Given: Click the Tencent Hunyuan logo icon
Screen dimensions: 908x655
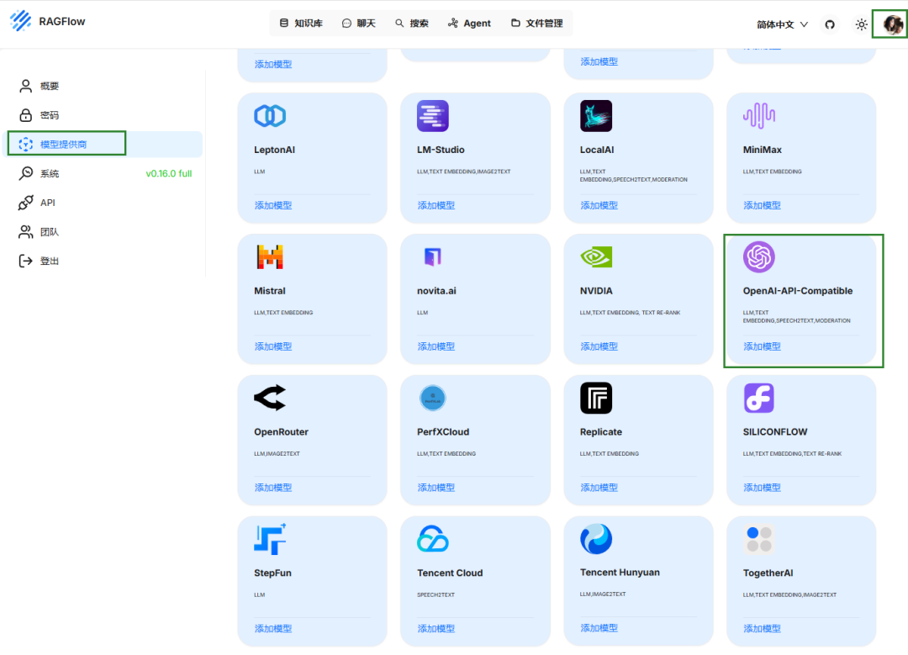Looking at the screenshot, I should point(596,539).
